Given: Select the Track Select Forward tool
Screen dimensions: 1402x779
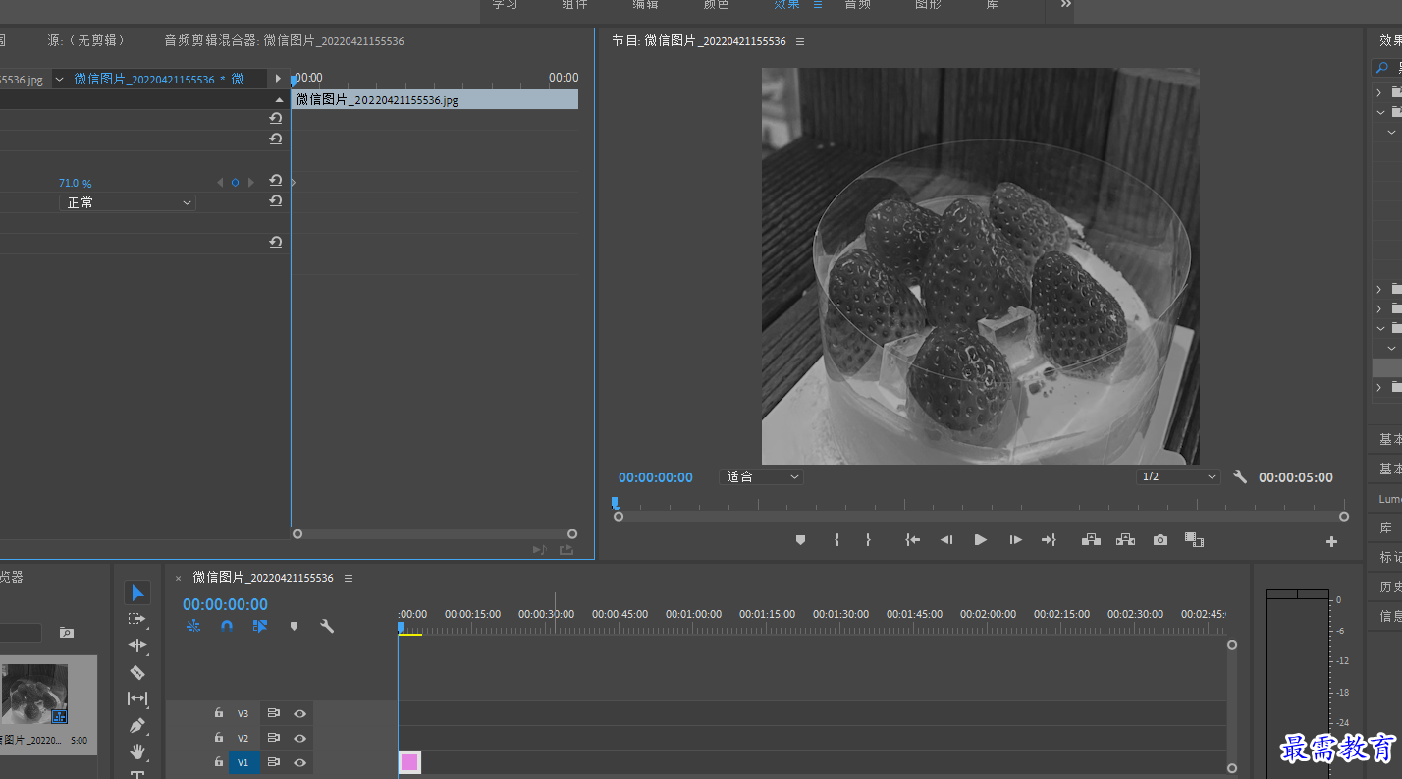Looking at the screenshot, I should point(137,619).
